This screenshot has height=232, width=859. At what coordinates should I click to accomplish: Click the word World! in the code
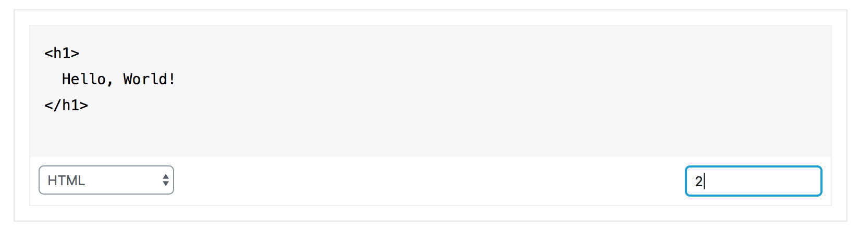tap(149, 79)
